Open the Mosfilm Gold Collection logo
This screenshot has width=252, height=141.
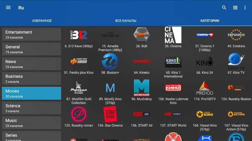click(x=79, y=88)
